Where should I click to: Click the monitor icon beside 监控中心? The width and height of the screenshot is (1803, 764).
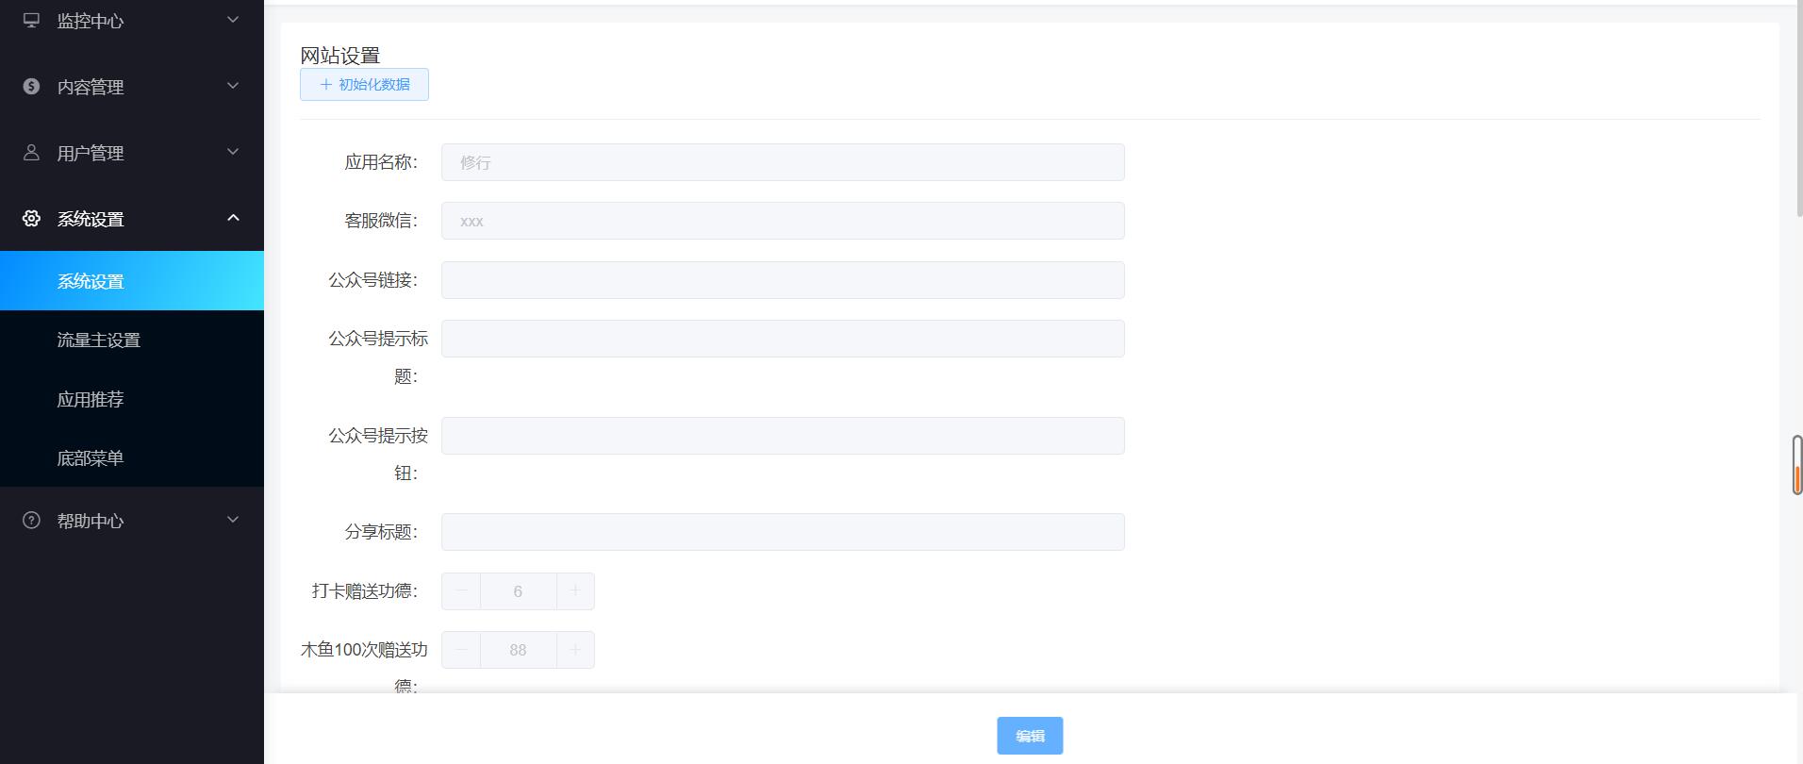pyautogui.click(x=31, y=20)
